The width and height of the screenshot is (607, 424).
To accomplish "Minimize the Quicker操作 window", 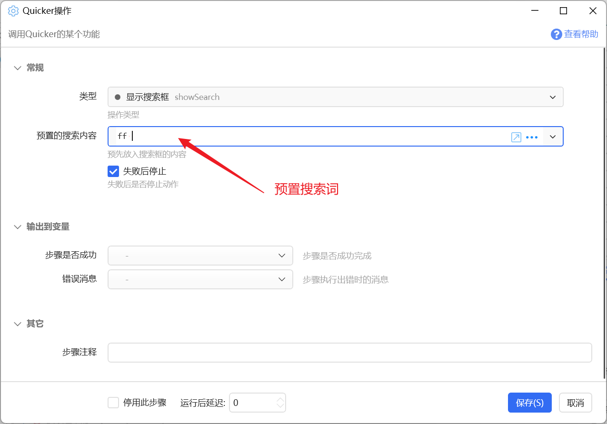I will click(x=535, y=11).
